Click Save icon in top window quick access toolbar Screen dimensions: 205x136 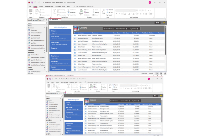tap(32, 2)
